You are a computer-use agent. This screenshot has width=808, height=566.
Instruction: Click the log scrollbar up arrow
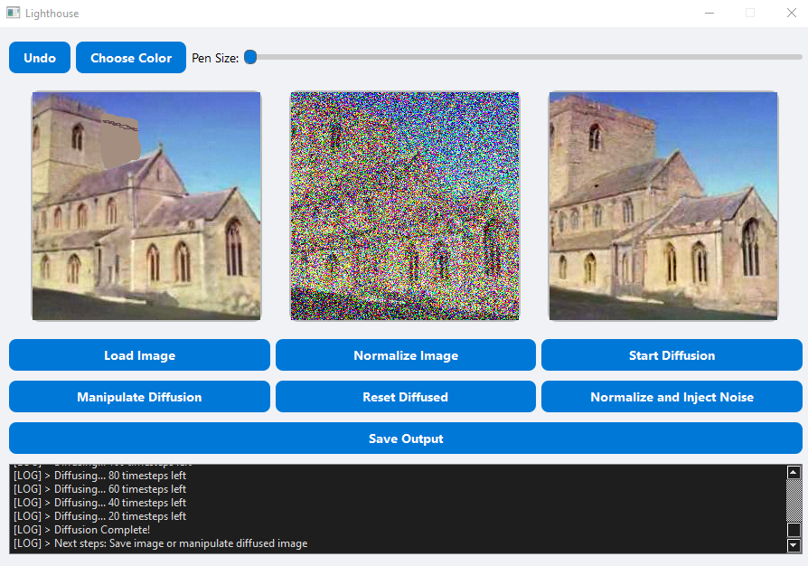[794, 472]
